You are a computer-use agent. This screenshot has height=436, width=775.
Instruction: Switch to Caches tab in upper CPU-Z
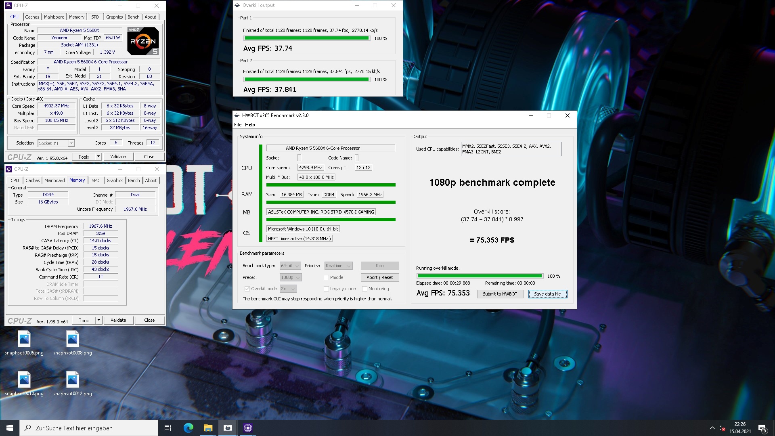[x=32, y=17]
